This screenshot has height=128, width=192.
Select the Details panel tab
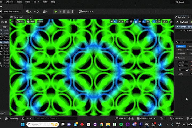coord(181,17)
